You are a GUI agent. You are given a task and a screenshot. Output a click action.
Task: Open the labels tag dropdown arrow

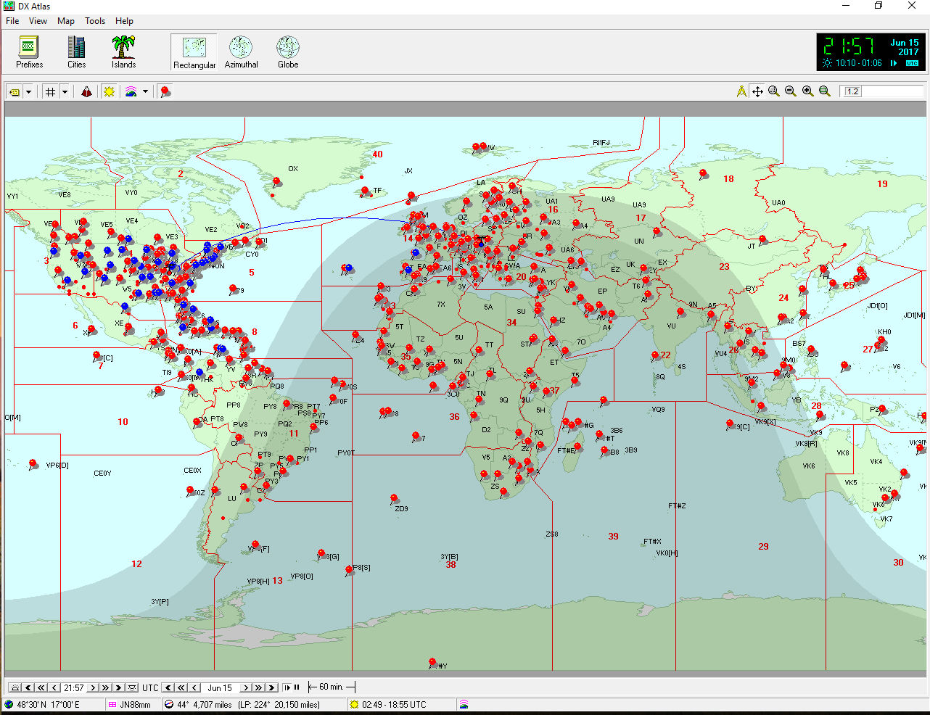[28, 91]
